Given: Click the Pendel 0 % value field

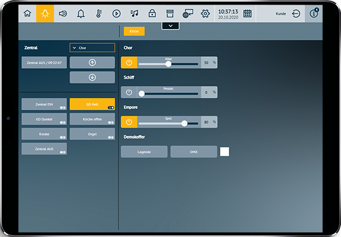Looking at the screenshot, I should pos(209,93).
